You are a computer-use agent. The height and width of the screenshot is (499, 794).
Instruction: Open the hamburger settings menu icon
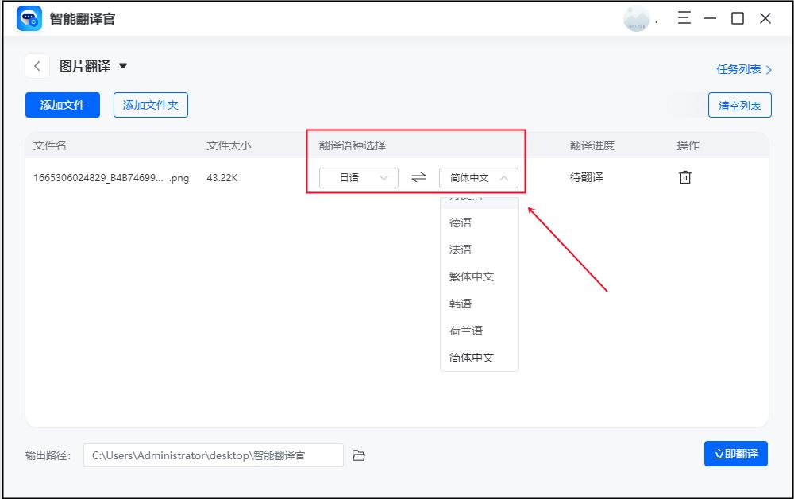[684, 17]
